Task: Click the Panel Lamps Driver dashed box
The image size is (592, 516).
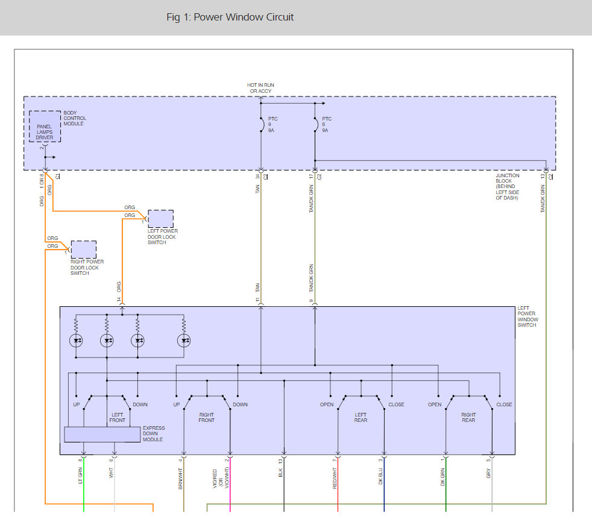Action: 45,127
